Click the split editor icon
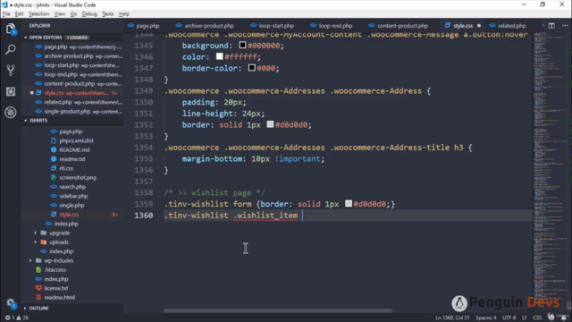Screen dimensions: 572x322 tap(551, 26)
